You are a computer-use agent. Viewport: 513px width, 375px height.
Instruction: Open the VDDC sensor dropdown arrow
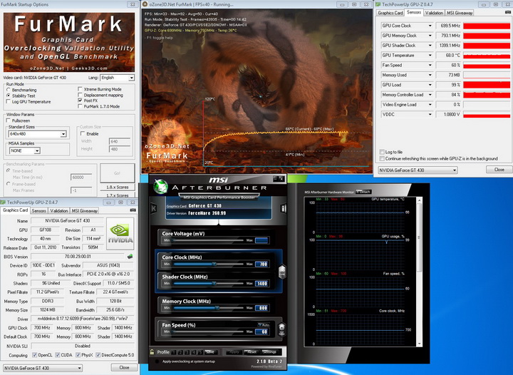430,114
